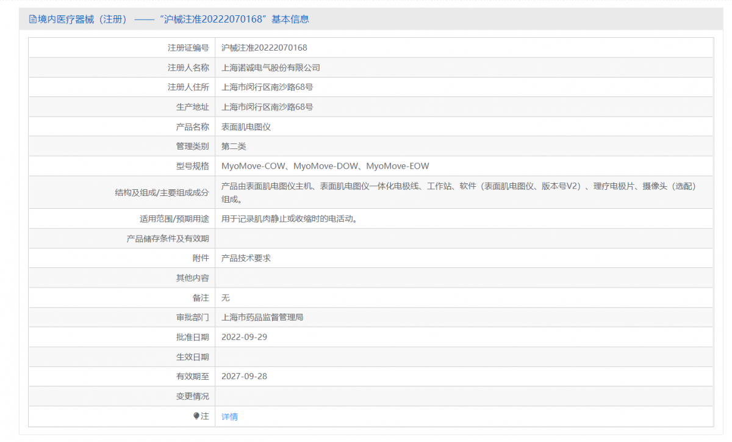This screenshot has width=732, height=442.
Task: Click the 适用范围/预期用途 label
Action: (174, 219)
